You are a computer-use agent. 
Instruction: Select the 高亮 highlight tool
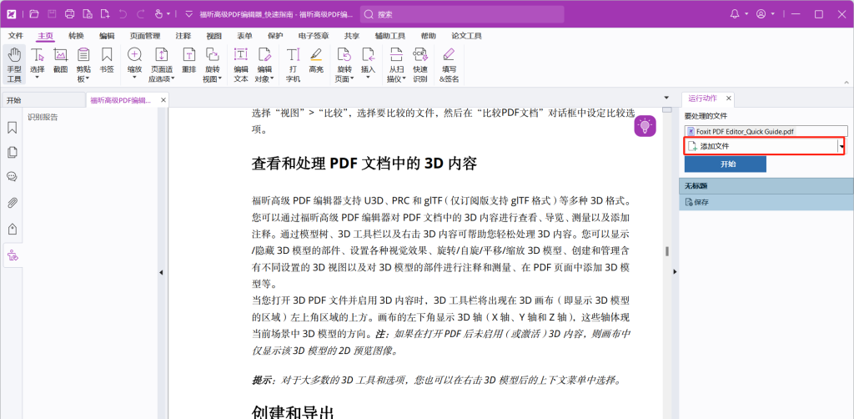[316, 63]
